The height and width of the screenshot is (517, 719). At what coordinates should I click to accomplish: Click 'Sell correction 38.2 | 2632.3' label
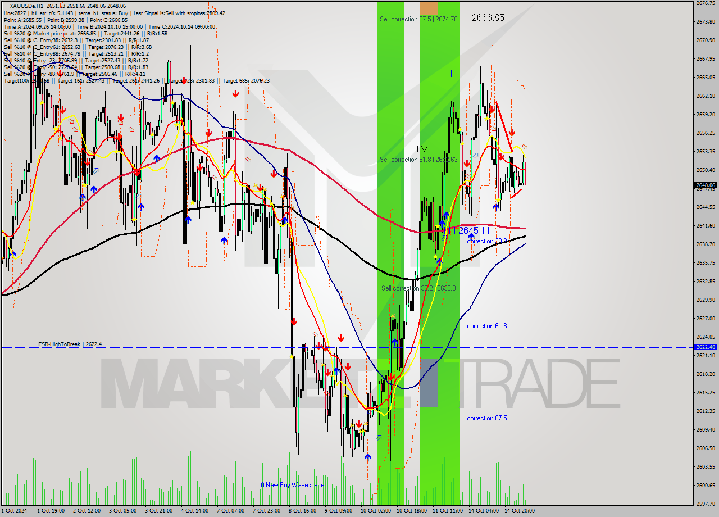pyautogui.click(x=418, y=288)
